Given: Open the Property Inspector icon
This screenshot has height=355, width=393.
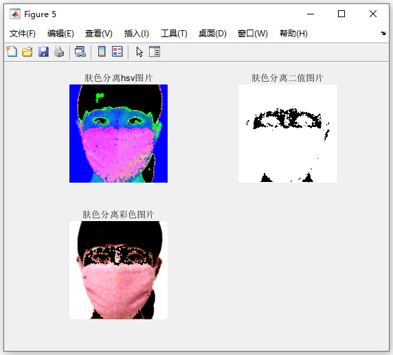Looking at the screenshot, I should click(x=155, y=51).
